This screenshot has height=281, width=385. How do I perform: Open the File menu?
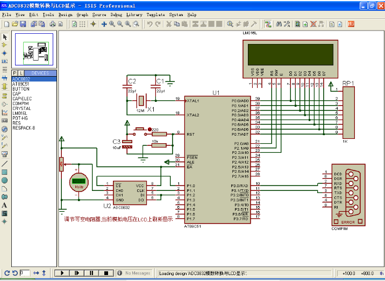tap(6, 14)
